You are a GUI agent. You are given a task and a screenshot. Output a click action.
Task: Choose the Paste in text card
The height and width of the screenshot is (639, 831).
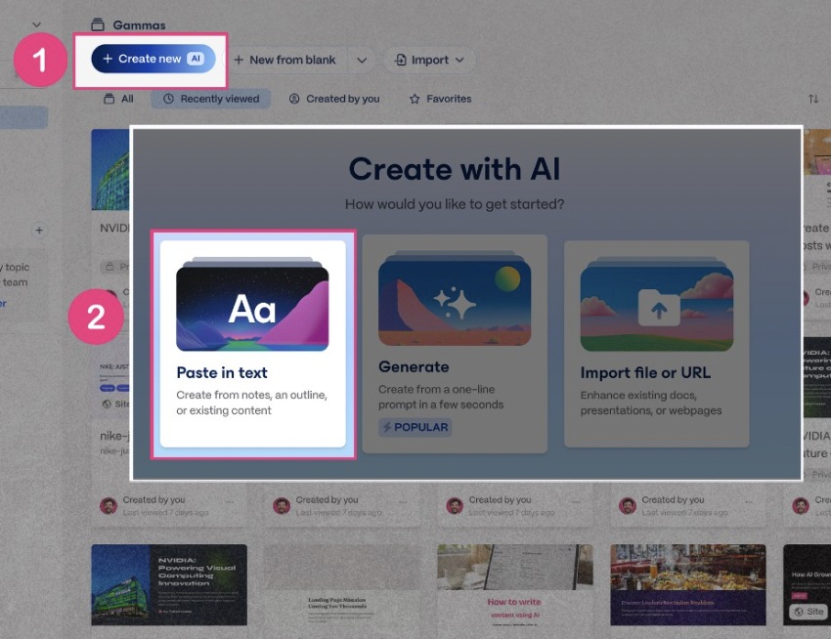coord(253,344)
